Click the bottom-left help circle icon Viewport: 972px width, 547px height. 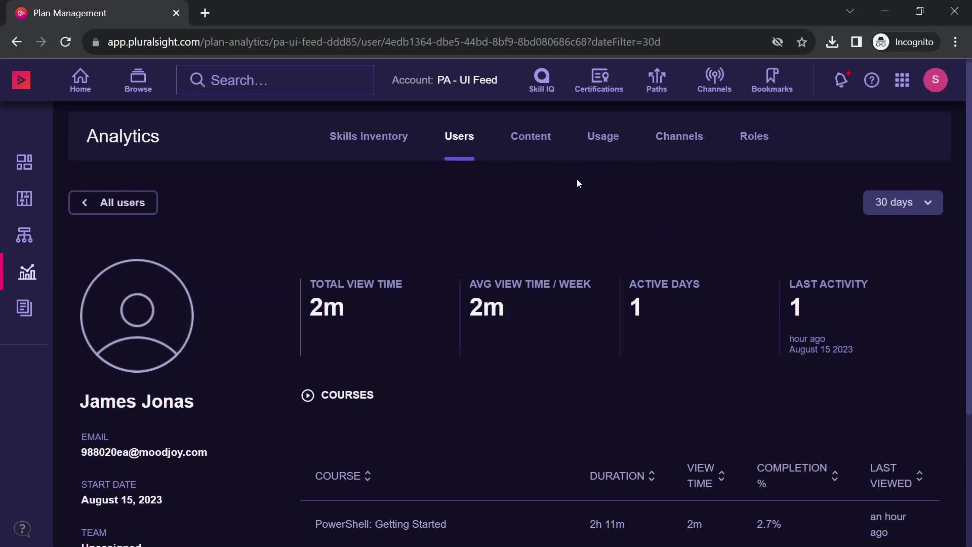pos(22,529)
